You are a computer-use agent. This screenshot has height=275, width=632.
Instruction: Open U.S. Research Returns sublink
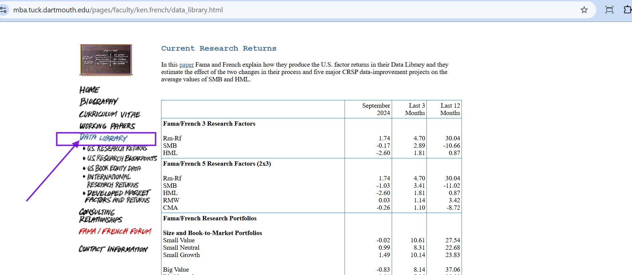(x=117, y=148)
